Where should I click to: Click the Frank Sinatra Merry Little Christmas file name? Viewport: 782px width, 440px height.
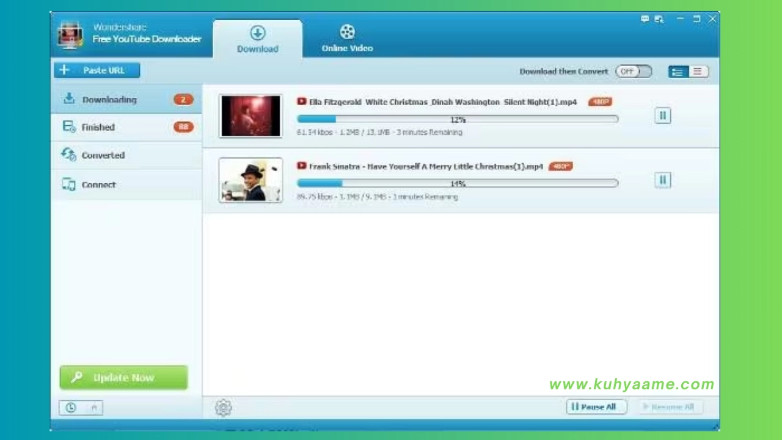point(426,166)
